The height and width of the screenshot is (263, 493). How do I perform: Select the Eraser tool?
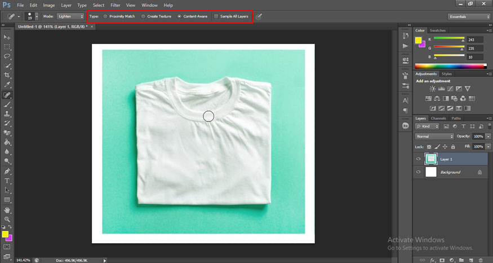click(x=7, y=133)
